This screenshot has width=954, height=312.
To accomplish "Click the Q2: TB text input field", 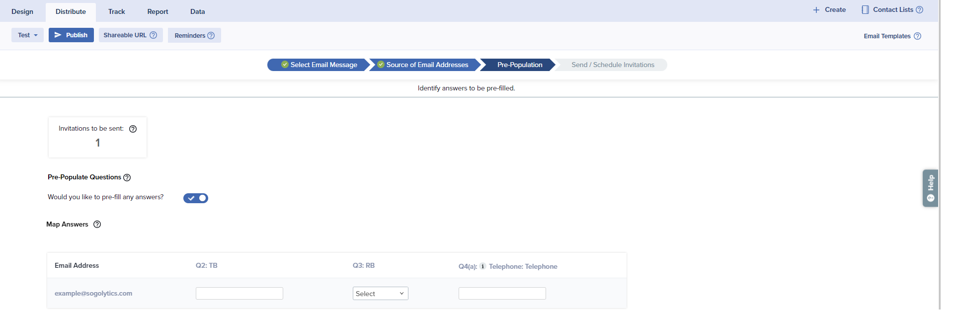I will (x=239, y=294).
